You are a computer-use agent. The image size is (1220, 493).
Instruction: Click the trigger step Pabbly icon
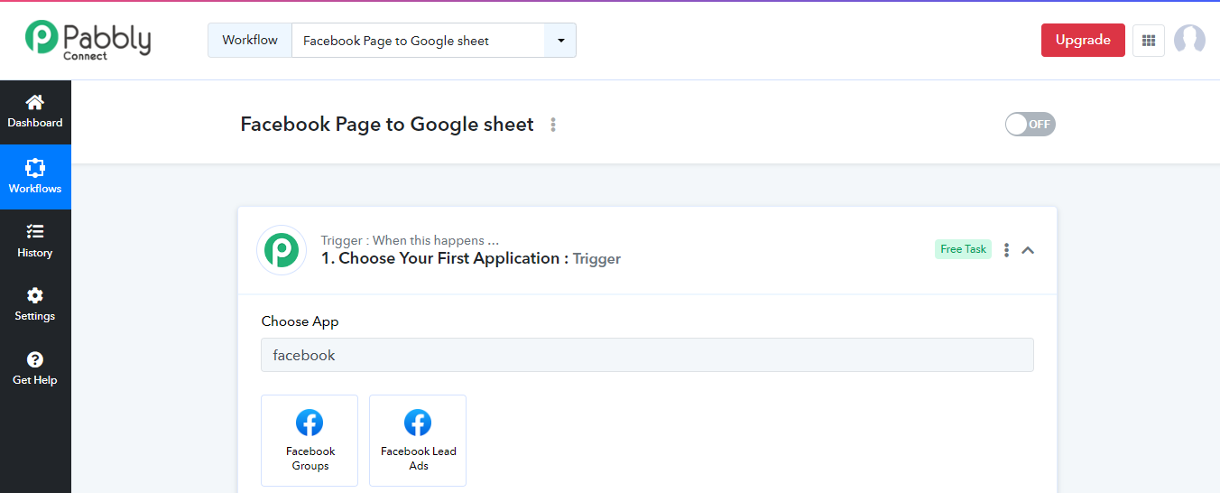[282, 250]
